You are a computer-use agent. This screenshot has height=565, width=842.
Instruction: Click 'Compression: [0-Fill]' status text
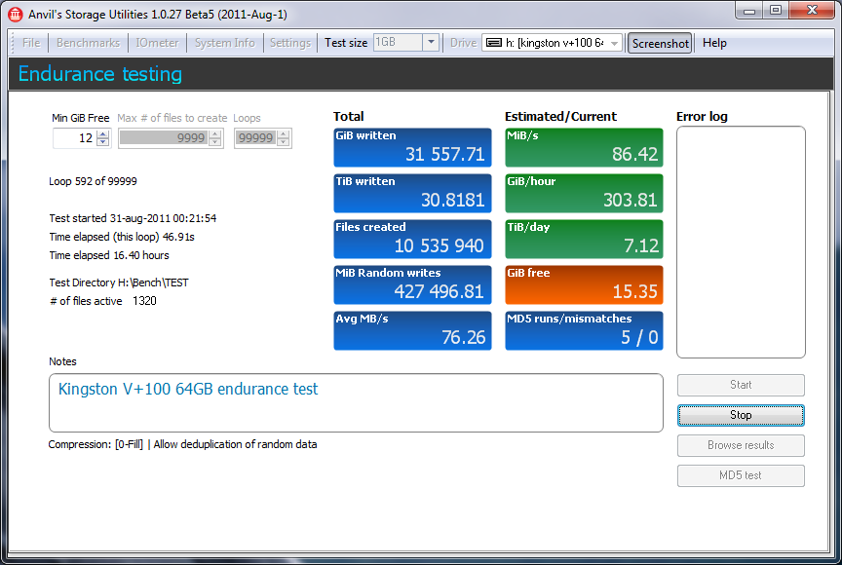96,444
